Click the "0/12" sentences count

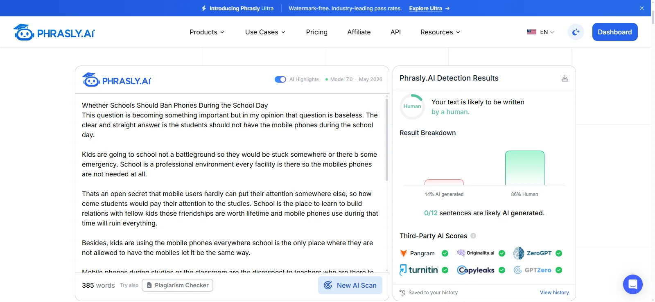(431, 213)
